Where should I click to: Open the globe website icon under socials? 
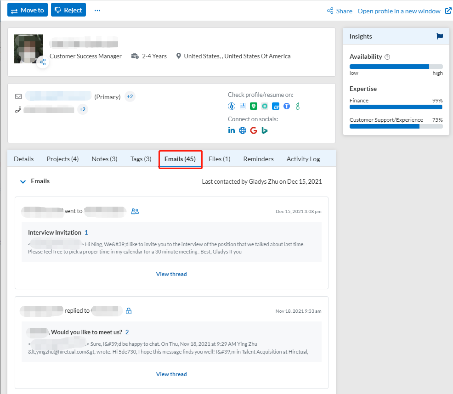(243, 130)
